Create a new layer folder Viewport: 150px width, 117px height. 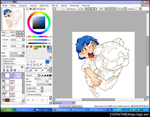tap(11, 67)
